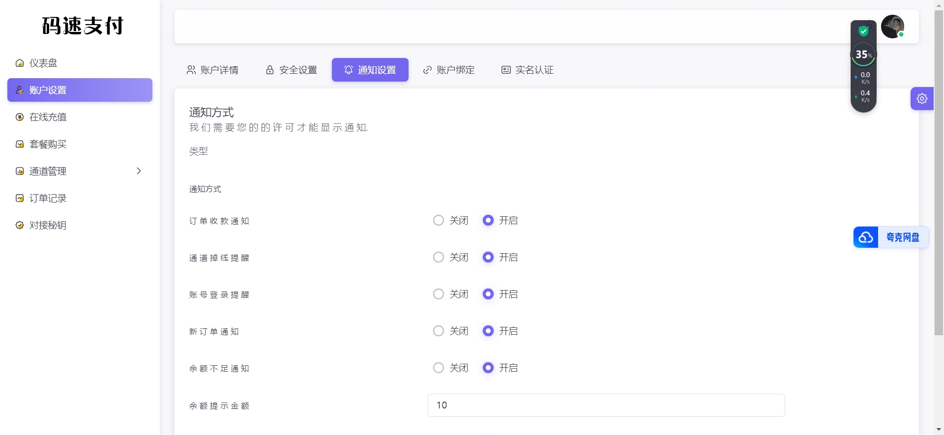The image size is (944, 435).
Task: Click the coin icon beside 在线充值
Action: (x=20, y=117)
